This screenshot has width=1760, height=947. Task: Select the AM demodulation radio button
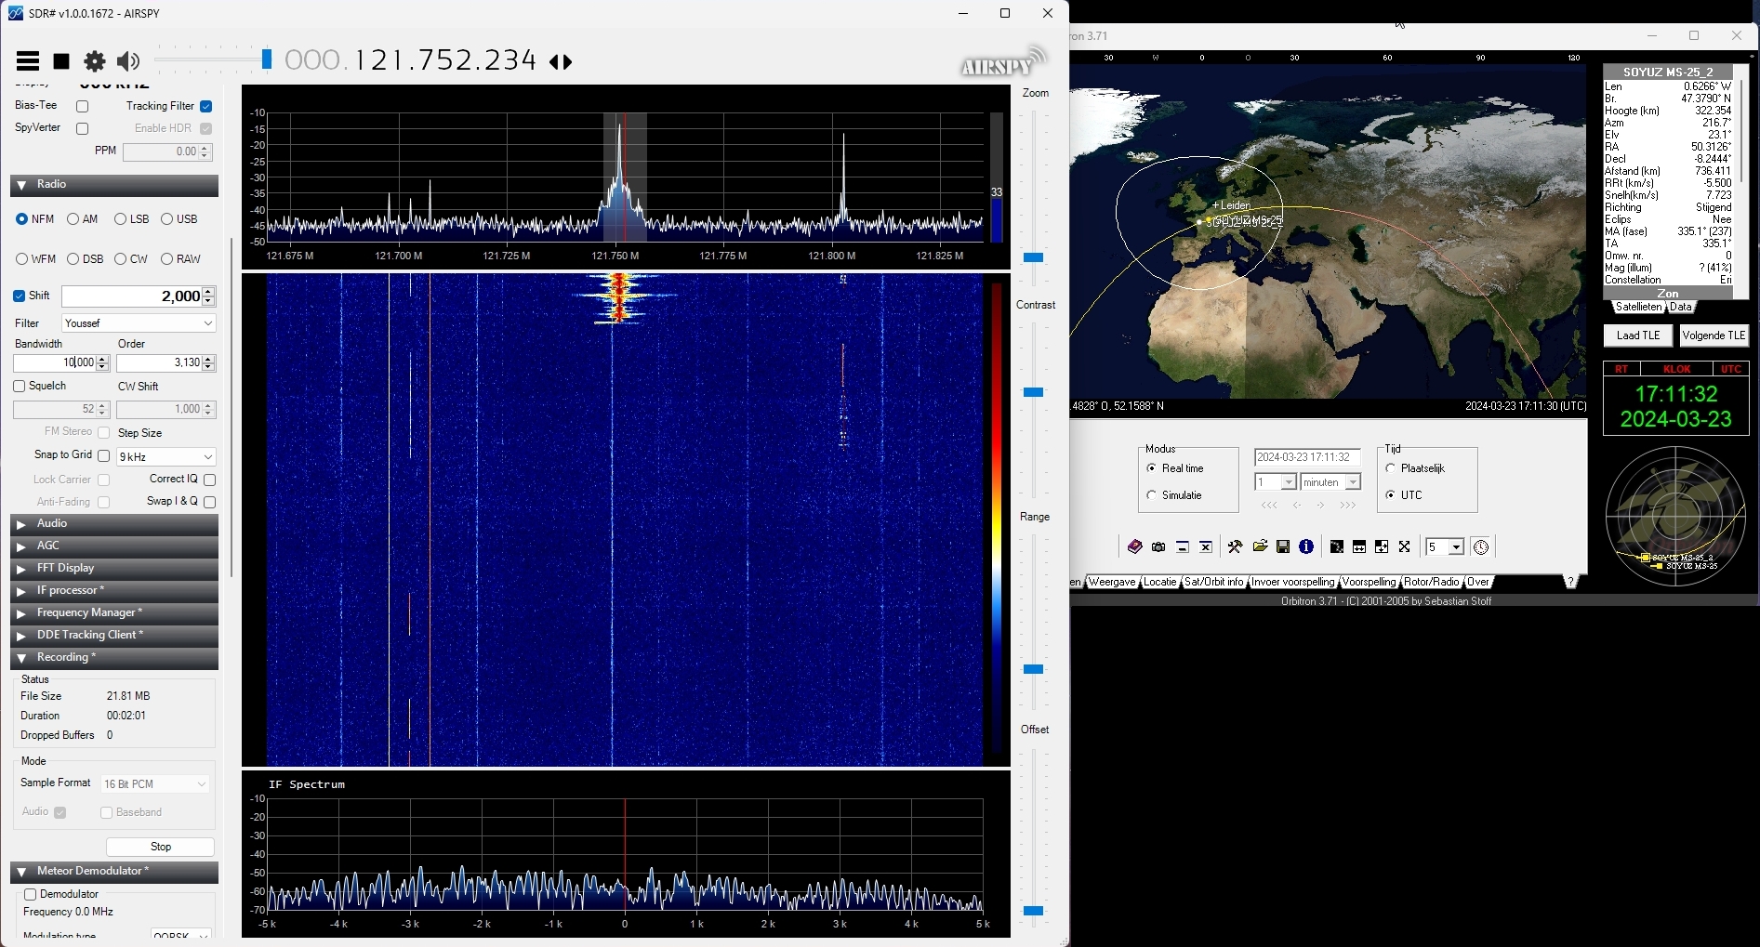pos(73,219)
